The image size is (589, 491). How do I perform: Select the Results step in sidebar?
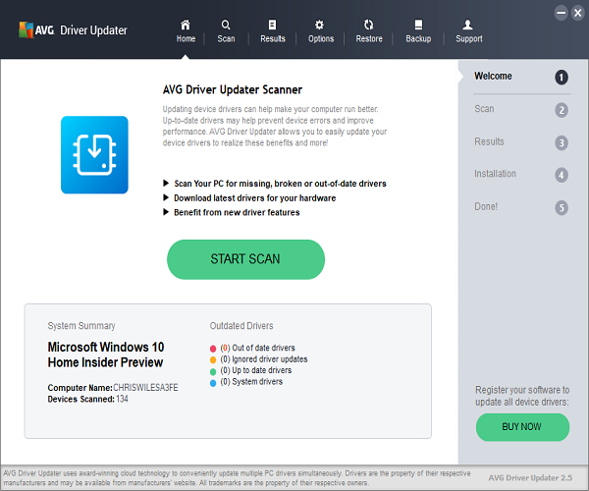click(489, 141)
